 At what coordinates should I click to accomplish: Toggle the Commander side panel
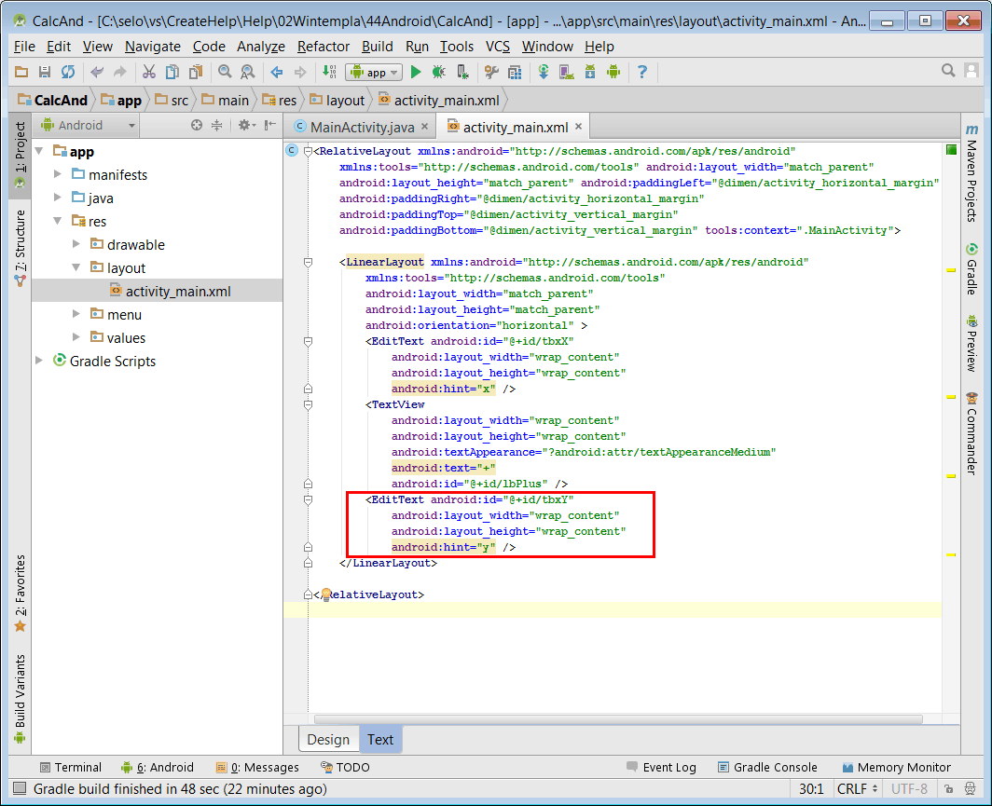[x=971, y=433]
